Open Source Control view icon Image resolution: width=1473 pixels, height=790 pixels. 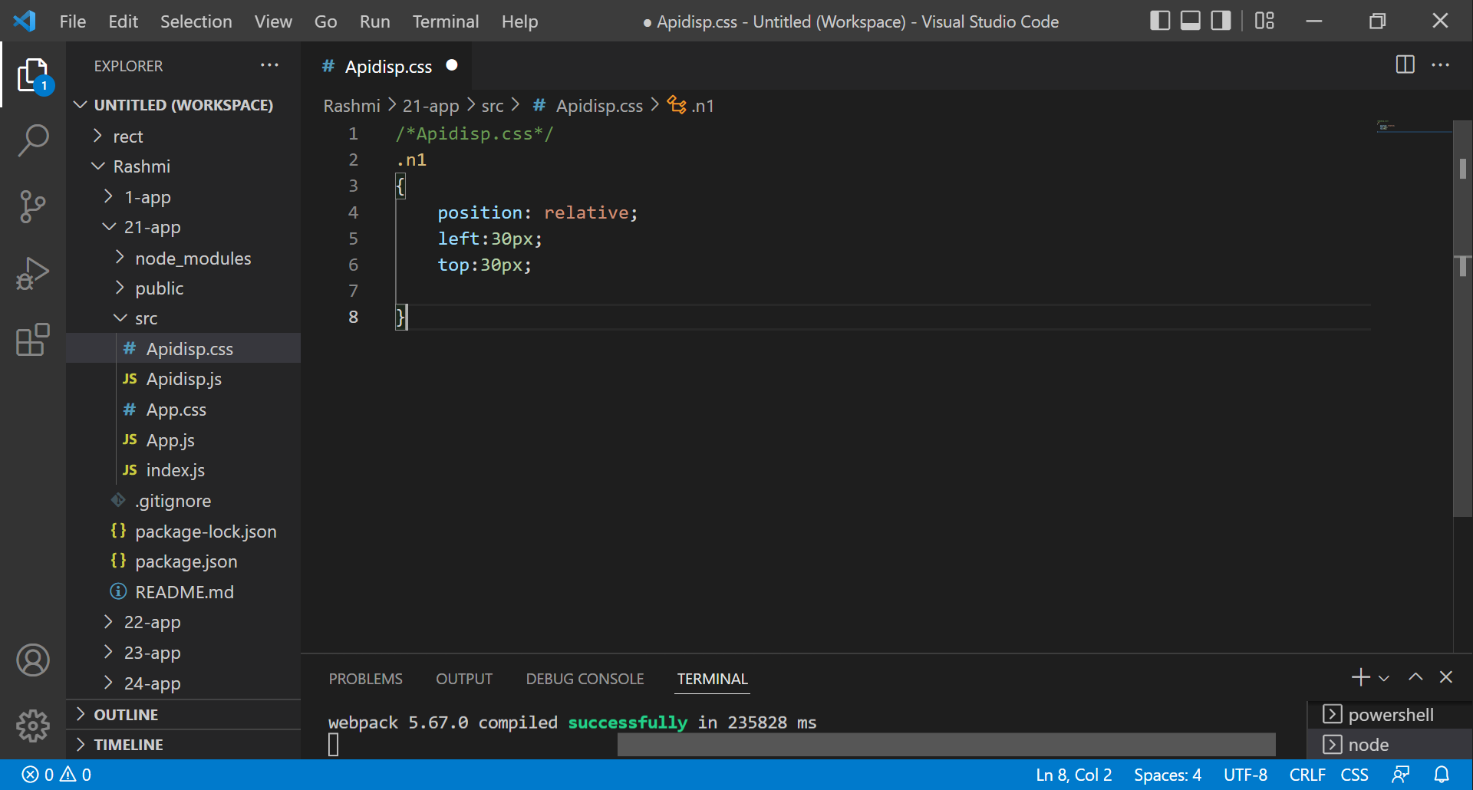click(x=33, y=207)
